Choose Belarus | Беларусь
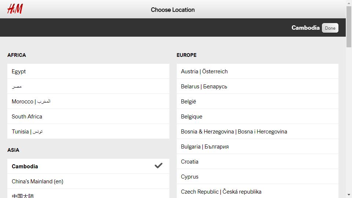 (x=257, y=87)
